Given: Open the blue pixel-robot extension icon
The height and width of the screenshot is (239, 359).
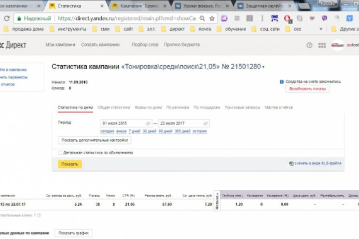Looking at the screenshot, I should coord(275,18).
